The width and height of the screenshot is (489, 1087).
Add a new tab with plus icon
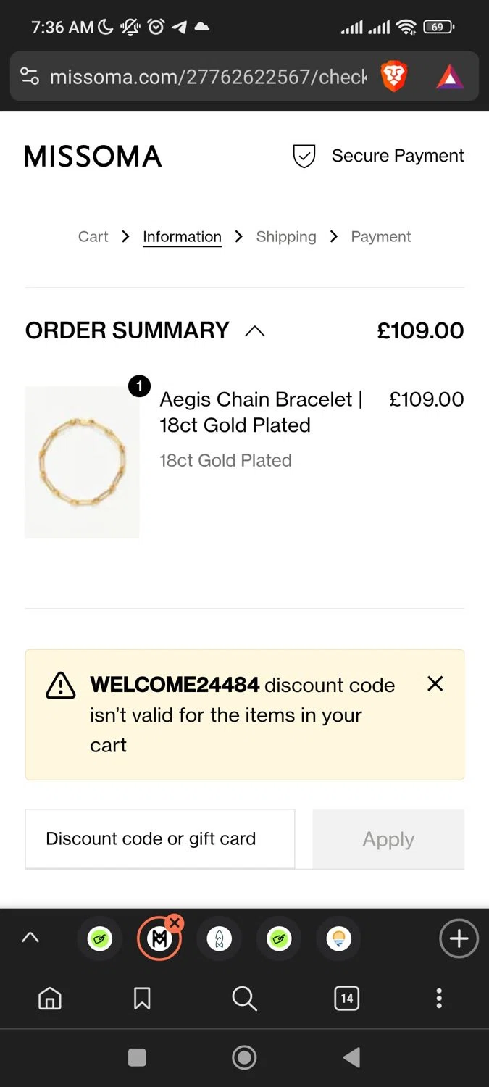click(459, 939)
